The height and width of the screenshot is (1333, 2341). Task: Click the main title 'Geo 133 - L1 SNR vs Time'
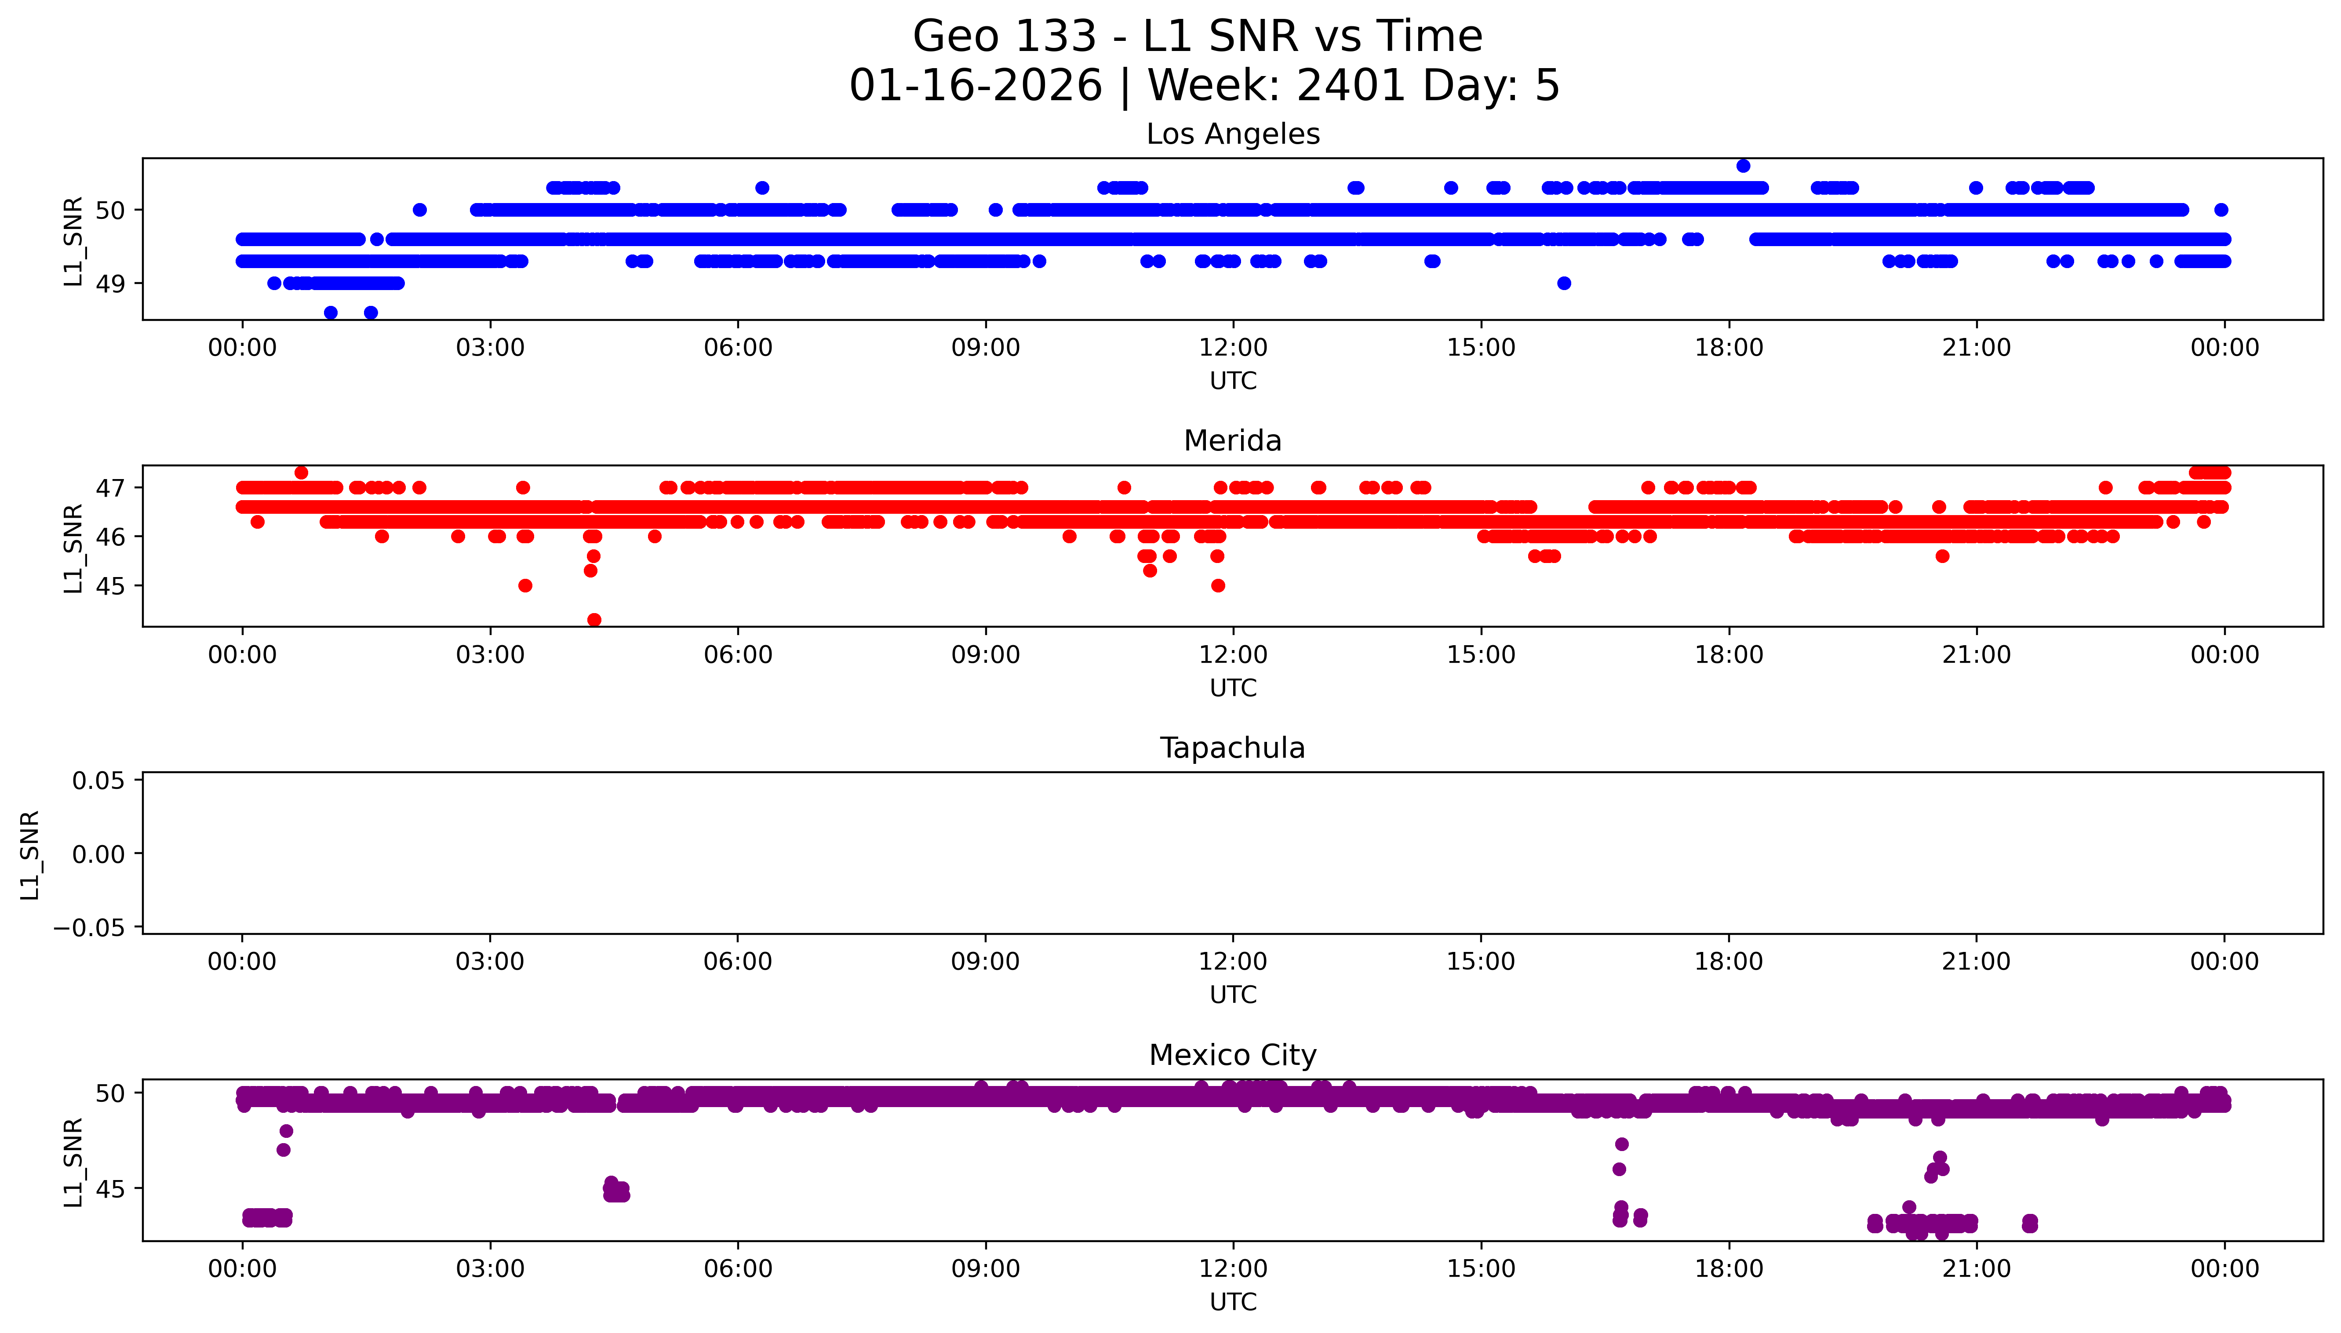[1197, 36]
